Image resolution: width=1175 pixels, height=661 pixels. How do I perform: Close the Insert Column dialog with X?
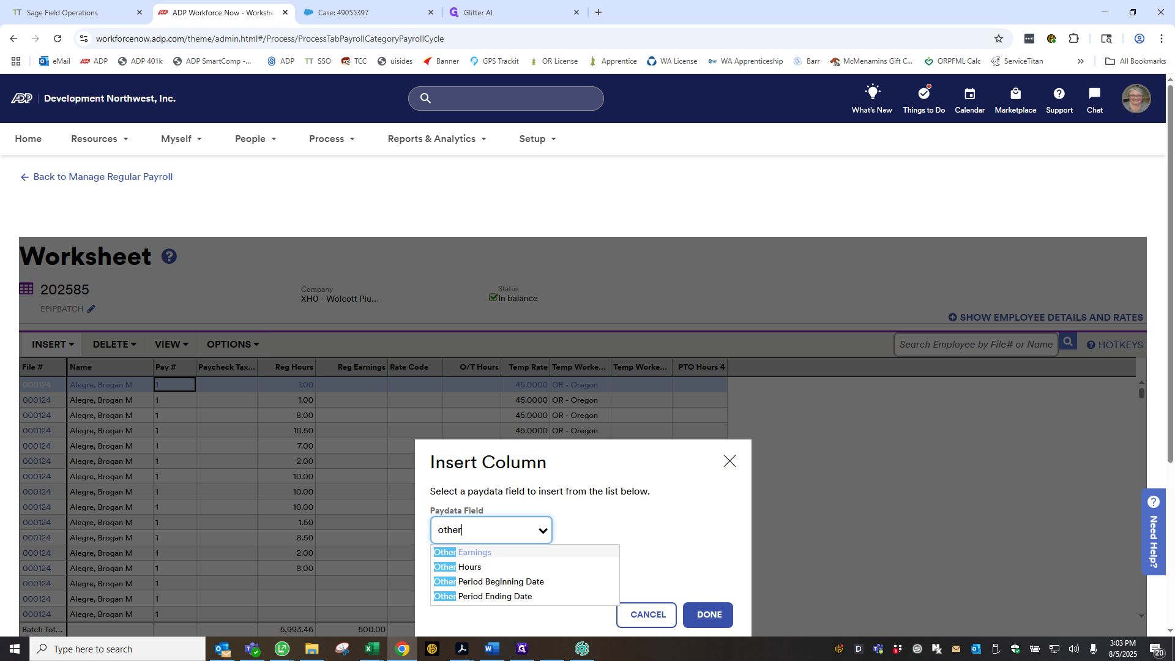coord(729,461)
